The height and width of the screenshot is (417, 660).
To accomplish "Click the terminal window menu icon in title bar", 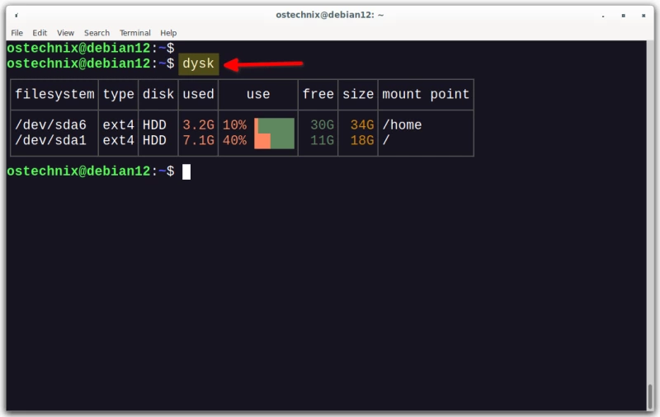I will click(x=16, y=15).
